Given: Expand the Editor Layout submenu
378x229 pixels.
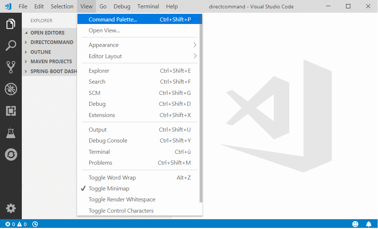Looking at the screenshot, I should click(x=140, y=56).
